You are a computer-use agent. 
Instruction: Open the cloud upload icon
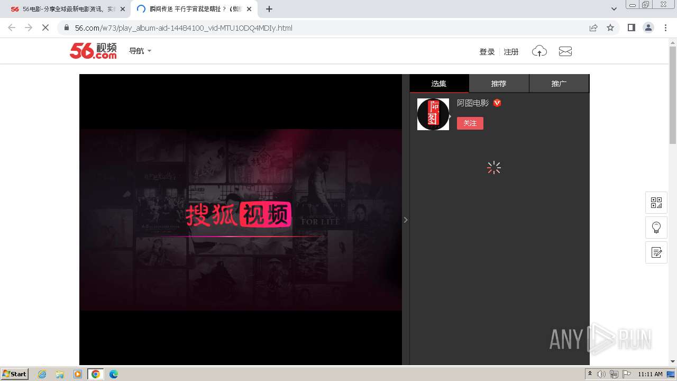(539, 51)
